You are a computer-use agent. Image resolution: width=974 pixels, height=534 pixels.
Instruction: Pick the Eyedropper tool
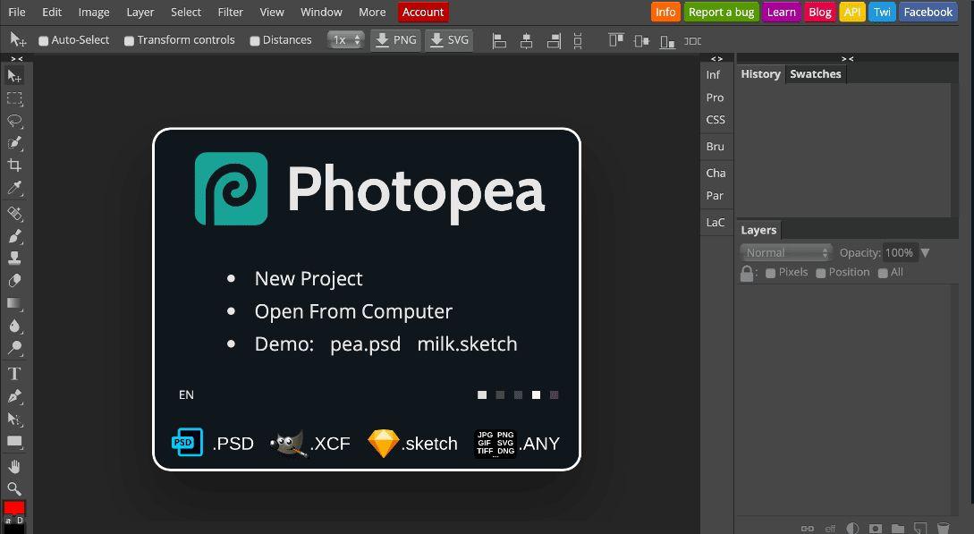[14, 189]
